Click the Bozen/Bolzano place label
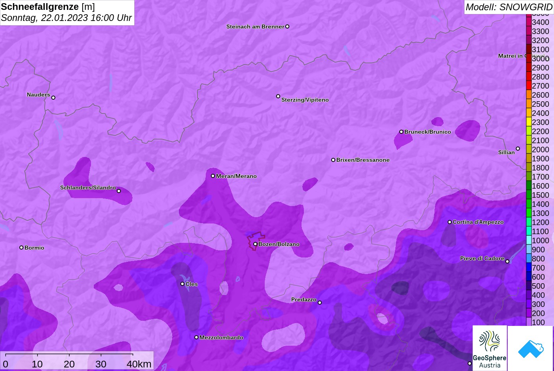The height and width of the screenshot is (371, 554). (x=279, y=244)
